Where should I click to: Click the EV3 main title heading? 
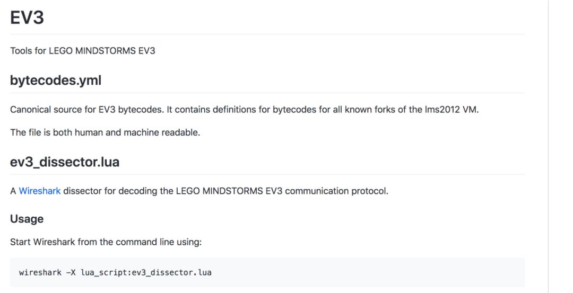[27, 17]
